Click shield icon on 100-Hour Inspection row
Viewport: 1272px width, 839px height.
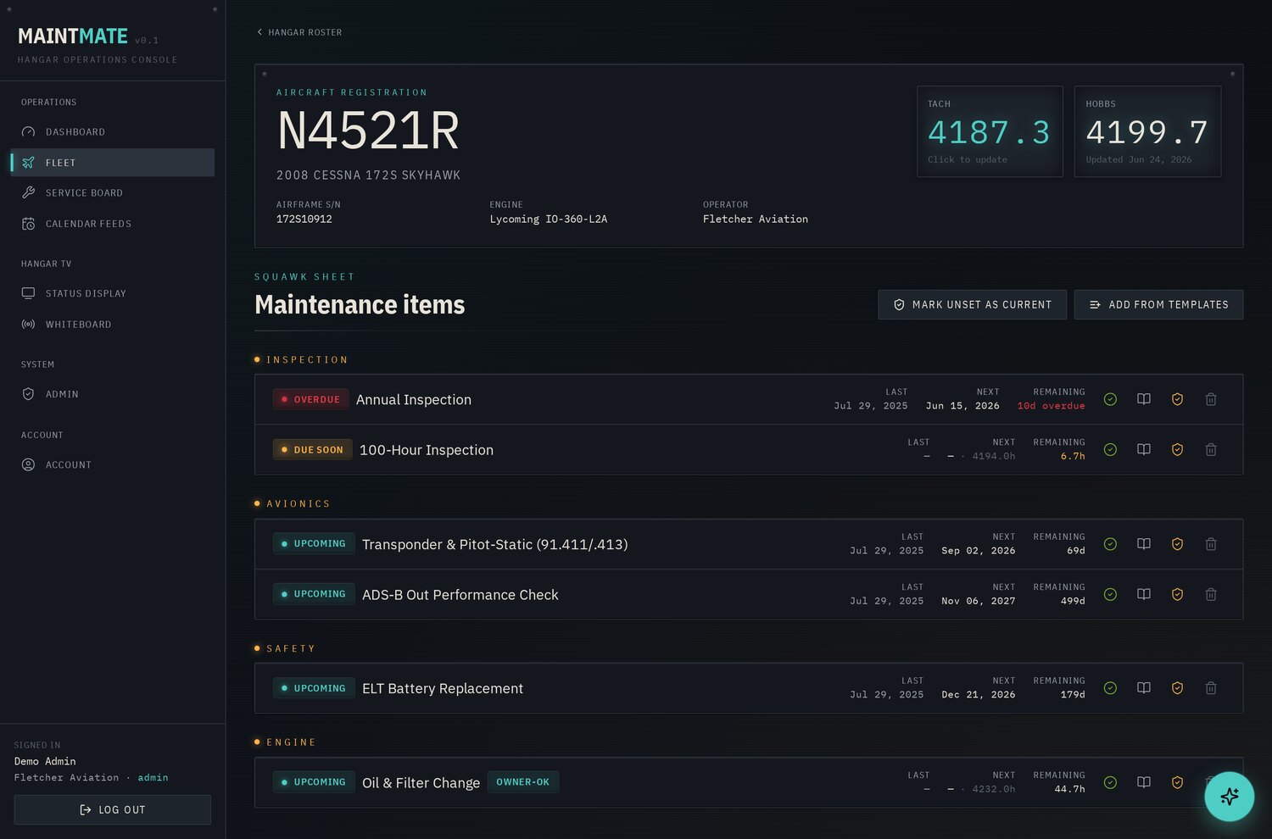[x=1177, y=450]
